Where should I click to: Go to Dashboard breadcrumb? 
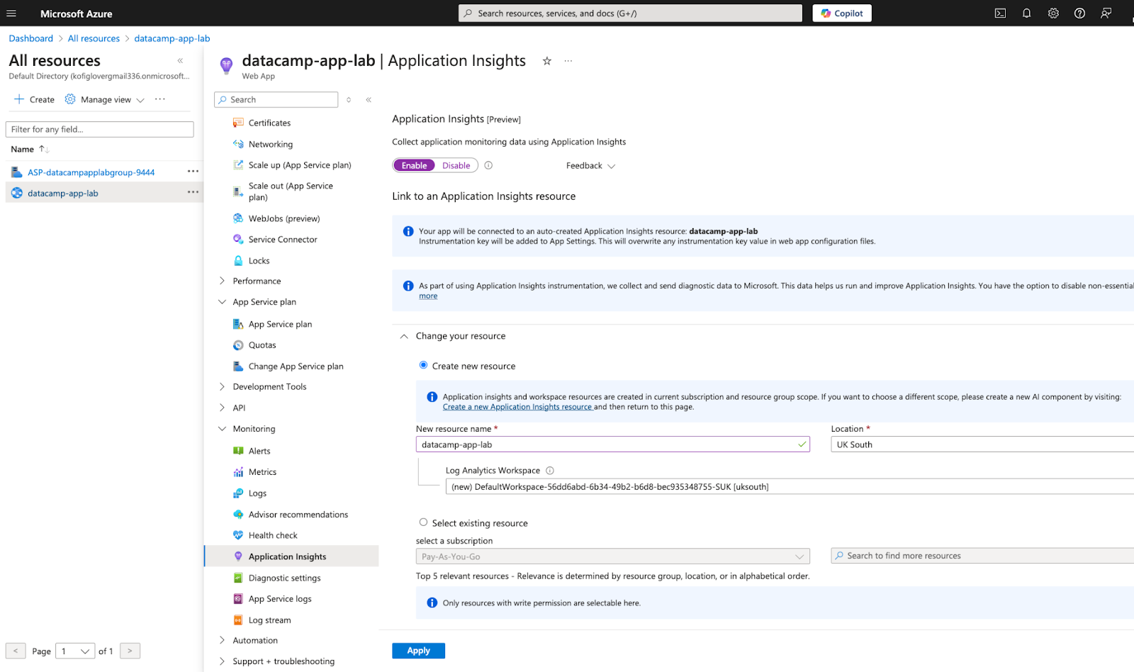pyautogui.click(x=30, y=38)
